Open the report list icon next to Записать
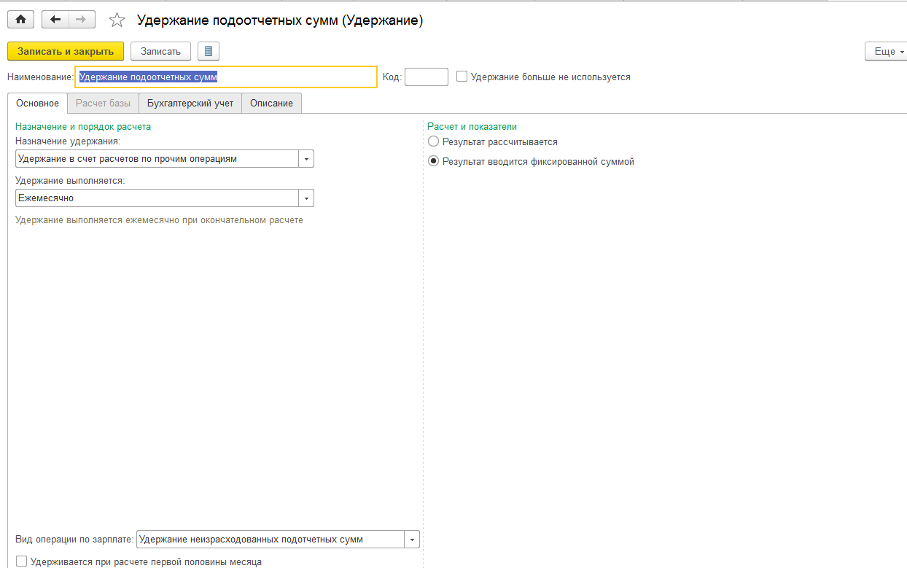The image size is (907, 568). [x=209, y=51]
